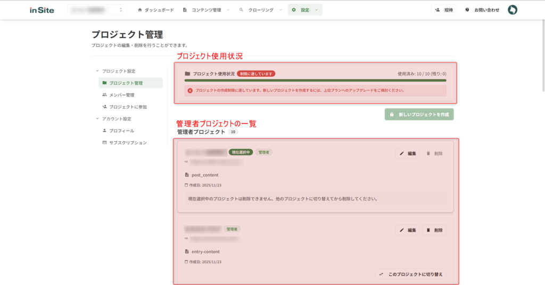The width and height of the screenshot is (545, 285).
Task: Expand the クローリング chevron arrow
Action: [x=280, y=10]
